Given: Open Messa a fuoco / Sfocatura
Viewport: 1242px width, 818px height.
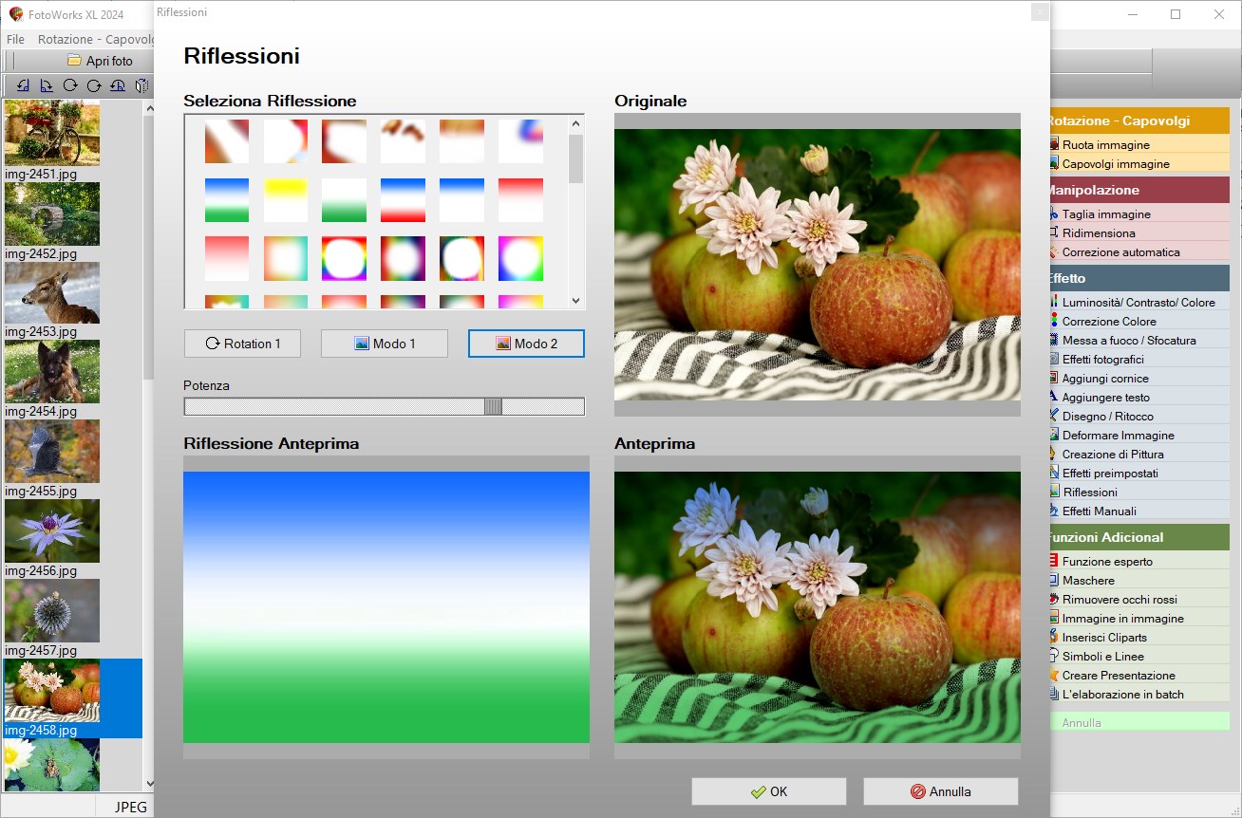Looking at the screenshot, I should coord(1138,340).
